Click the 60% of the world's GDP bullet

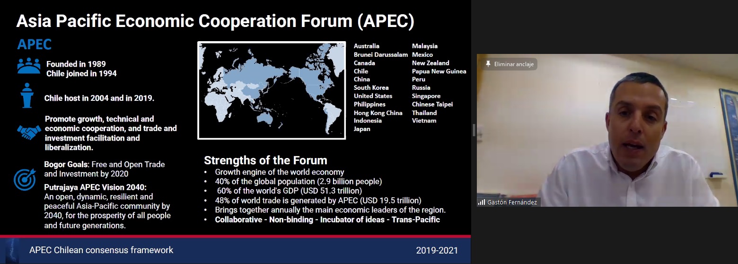point(289,191)
